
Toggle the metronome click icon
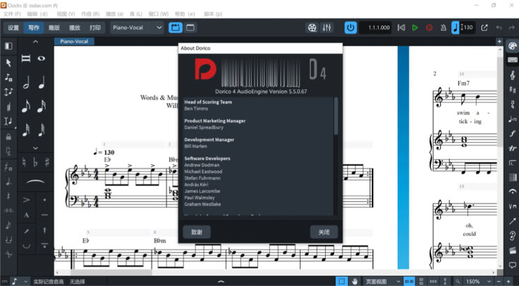[442, 28]
